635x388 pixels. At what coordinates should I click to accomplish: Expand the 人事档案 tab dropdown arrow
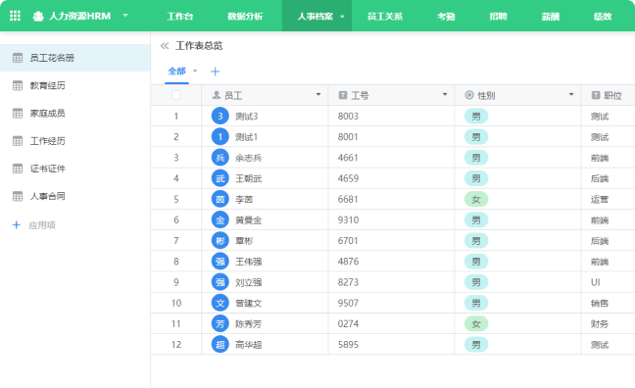(342, 17)
